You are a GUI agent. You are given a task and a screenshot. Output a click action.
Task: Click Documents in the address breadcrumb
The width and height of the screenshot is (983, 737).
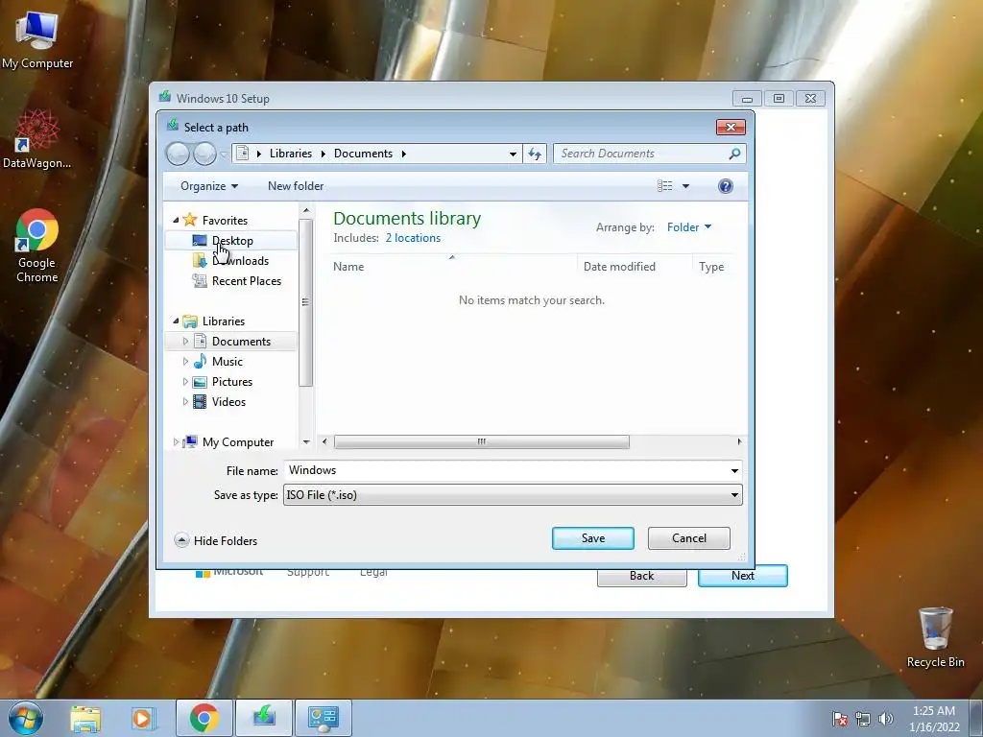pos(363,154)
